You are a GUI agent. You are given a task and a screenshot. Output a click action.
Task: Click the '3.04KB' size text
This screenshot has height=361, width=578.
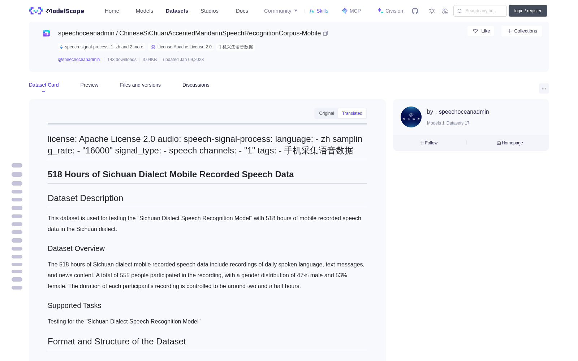[x=150, y=60]
